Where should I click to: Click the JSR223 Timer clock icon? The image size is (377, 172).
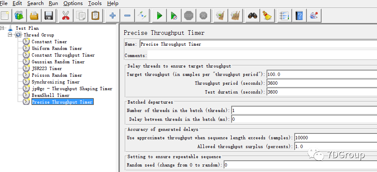pos(26,68)
